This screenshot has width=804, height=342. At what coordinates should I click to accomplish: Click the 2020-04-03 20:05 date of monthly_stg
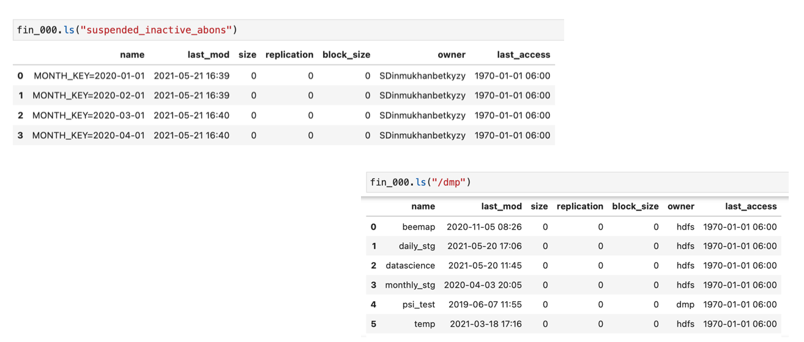click(x=483, y=285)
